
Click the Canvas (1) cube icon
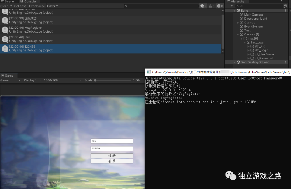[x=242, y=35]
